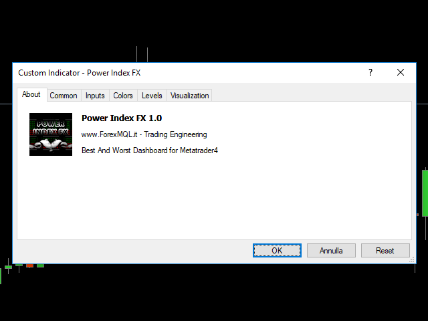Click the large green candlestick on chart
Image resolution: width=428 pixels, height=321 pixels.
[x=425, y=193]
